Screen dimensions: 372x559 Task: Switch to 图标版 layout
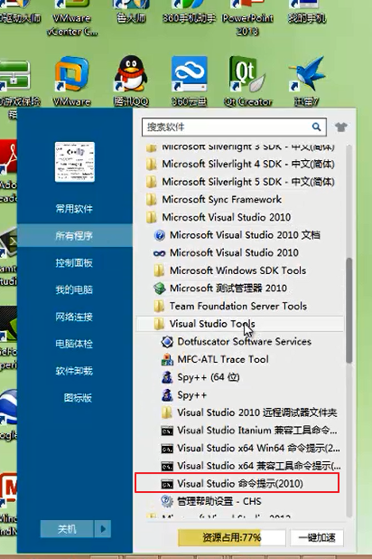click(x=78, y=397)
